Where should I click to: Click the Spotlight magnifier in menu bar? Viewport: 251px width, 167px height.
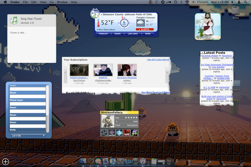pos(245,2)
